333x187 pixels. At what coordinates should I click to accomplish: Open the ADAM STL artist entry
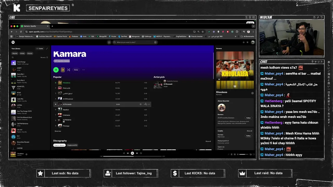(x=30, y=88)
